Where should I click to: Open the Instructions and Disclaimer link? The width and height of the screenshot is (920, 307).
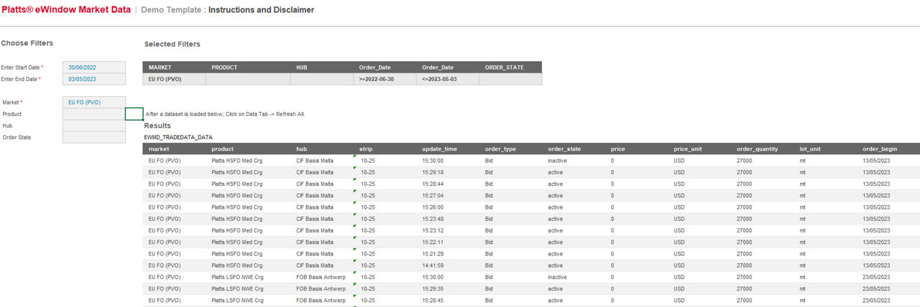[x=261, y=10]
